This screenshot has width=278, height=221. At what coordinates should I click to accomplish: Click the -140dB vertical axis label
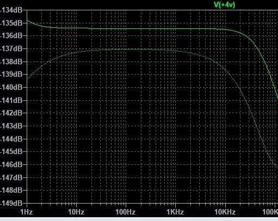coord(11,87)
